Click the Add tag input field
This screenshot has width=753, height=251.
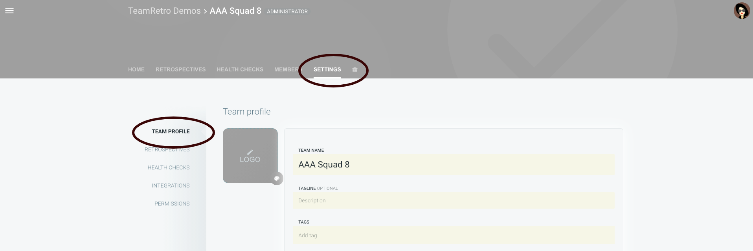tap(454, 235)
